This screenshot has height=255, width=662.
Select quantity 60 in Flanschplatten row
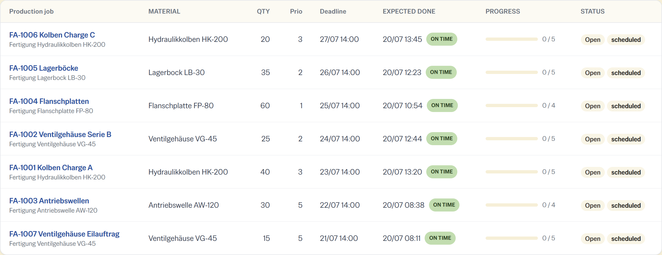pos(265,105)
